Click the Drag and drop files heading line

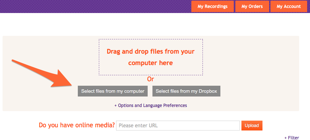(x=151, y=51)
